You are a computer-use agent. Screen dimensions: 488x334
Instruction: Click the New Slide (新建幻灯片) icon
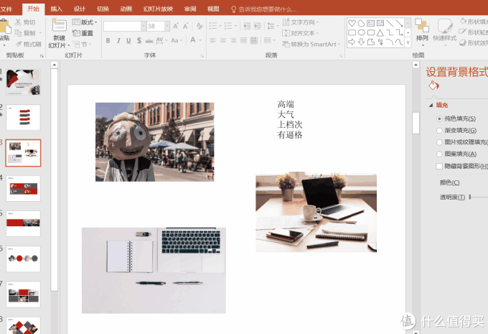click(59, 26)
